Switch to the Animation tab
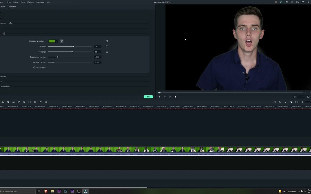The width and height of the screenshot is (311, 194). pyautogui.click(x=12, y=7)
